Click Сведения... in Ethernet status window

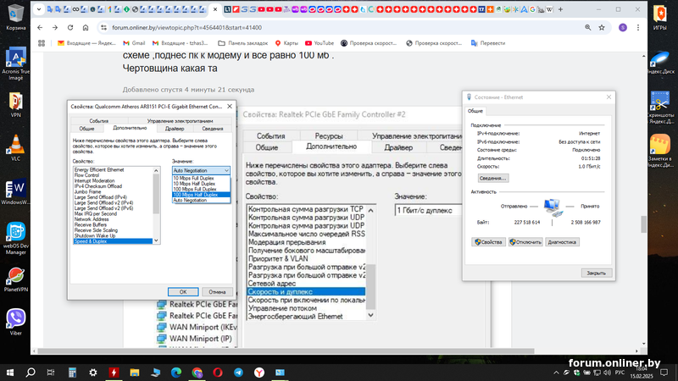(493, 178)
